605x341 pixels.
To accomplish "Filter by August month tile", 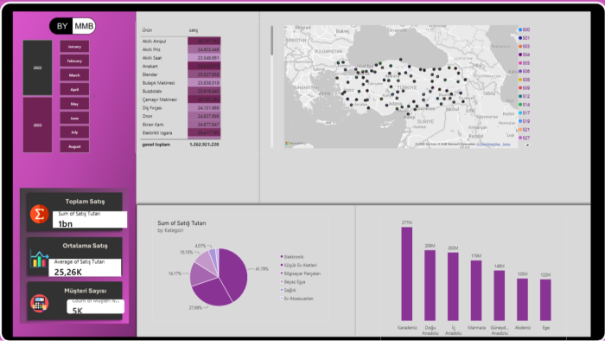I will click(74, 146).
